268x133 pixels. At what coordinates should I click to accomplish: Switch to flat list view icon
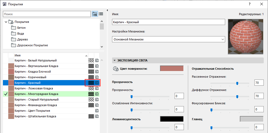pyautogui.click(x=101, y=14)
